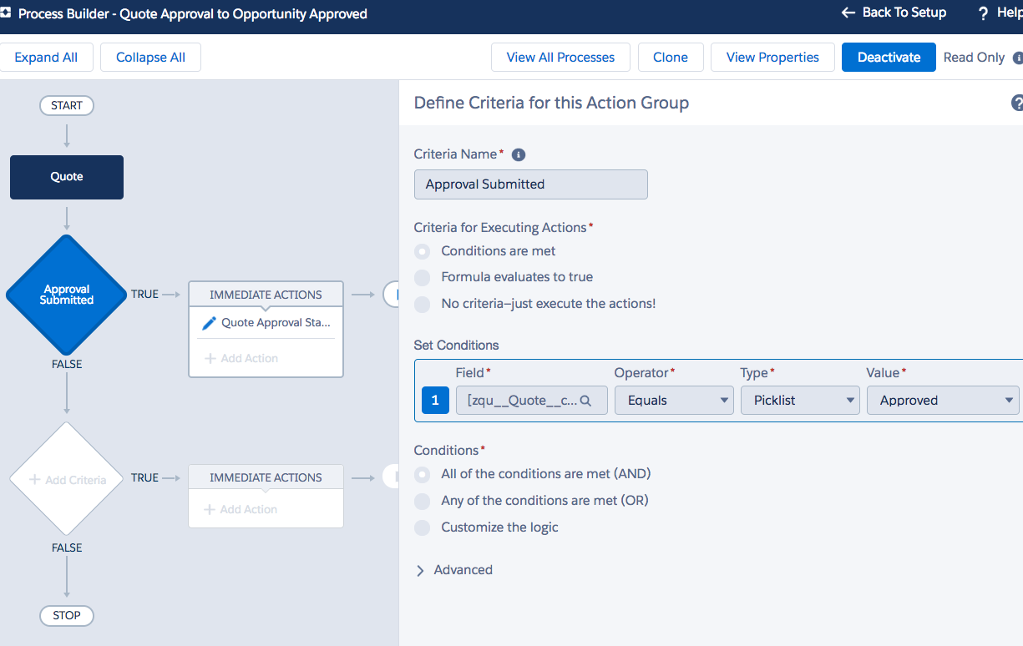Select 'Formula evaluates to true' option
This screenshot has width=1023, height=646.
click(x=423, y=277)
